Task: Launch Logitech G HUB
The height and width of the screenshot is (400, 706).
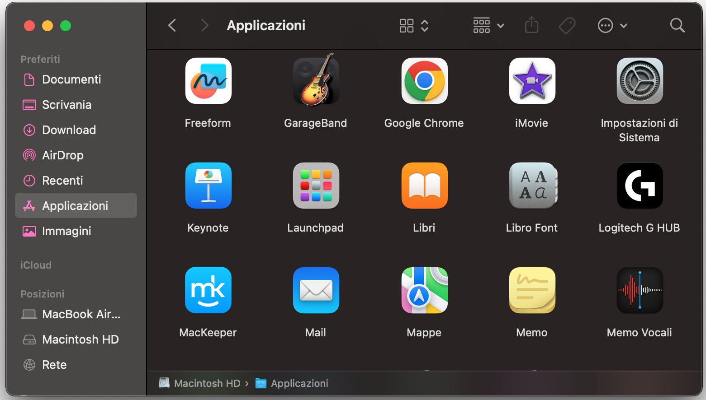Action: [x=640, y=186]
